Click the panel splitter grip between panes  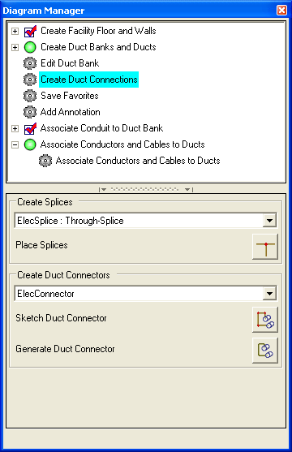146,189
